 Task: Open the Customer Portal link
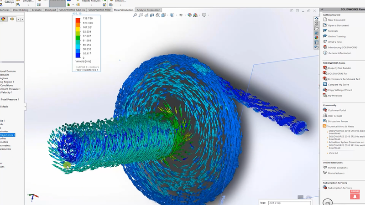[x=337, y=110]
